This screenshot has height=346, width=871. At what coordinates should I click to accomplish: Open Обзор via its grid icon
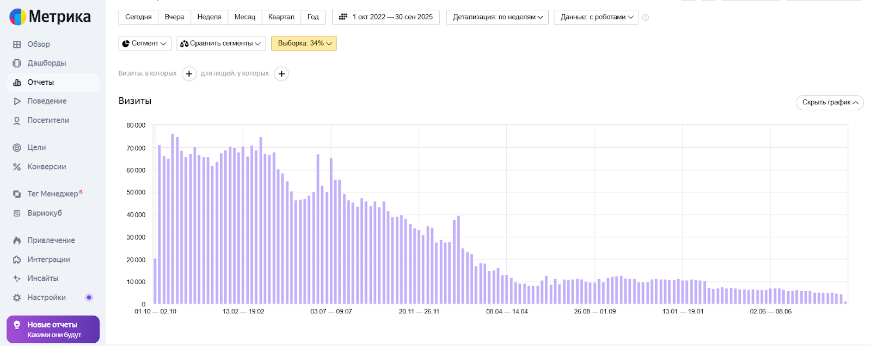[17, 45]
